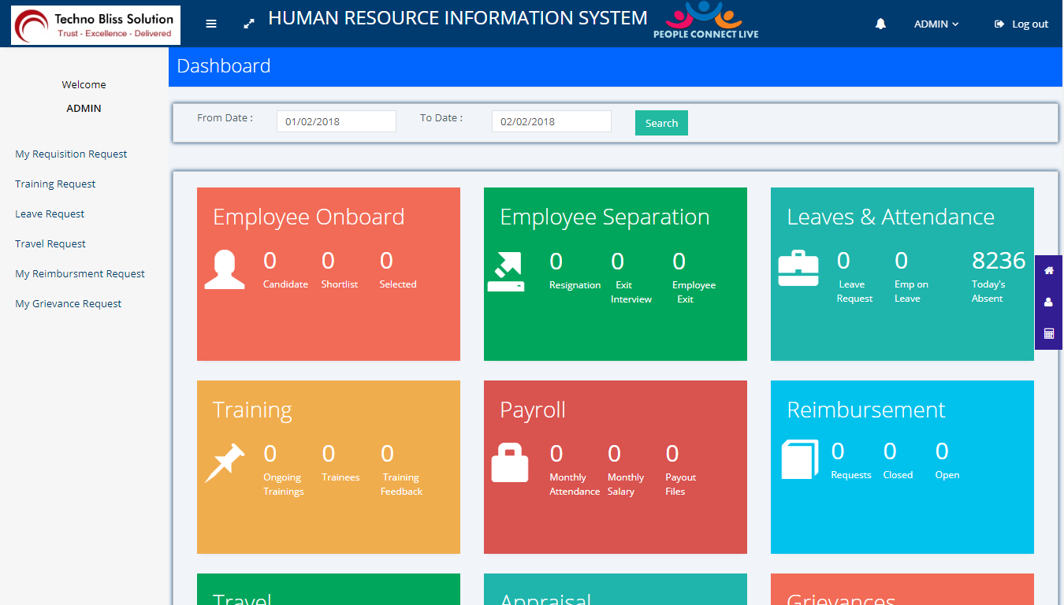This screenshot has height=605, width=1064.
Task: Open Training Request menu item
Action: (x=55, y=184)
